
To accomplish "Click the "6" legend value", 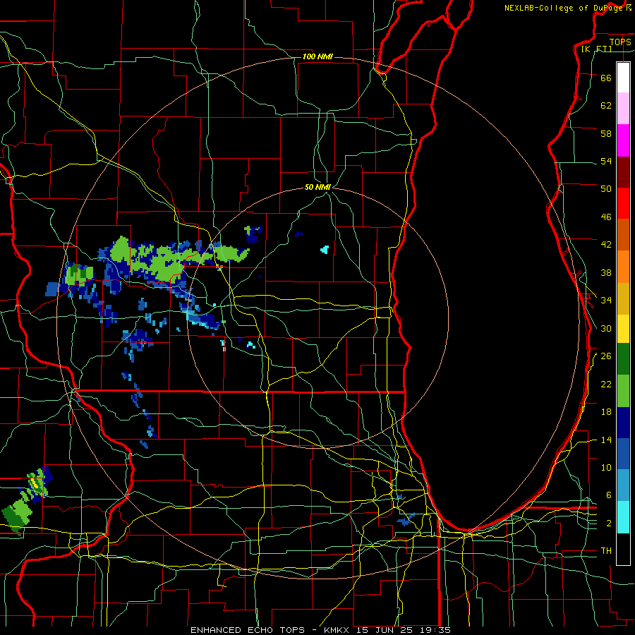I will [x=609, y=495].
